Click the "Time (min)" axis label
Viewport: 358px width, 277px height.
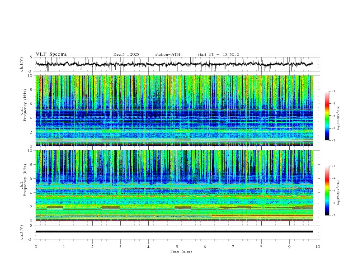pyautogui.click(x=181, y=251)
